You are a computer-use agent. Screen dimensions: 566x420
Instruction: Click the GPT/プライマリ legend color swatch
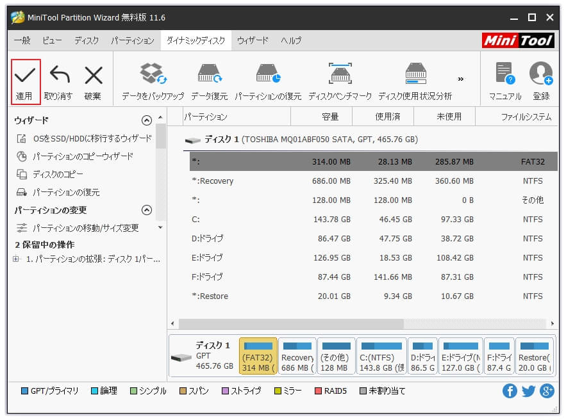coord(24,391)
